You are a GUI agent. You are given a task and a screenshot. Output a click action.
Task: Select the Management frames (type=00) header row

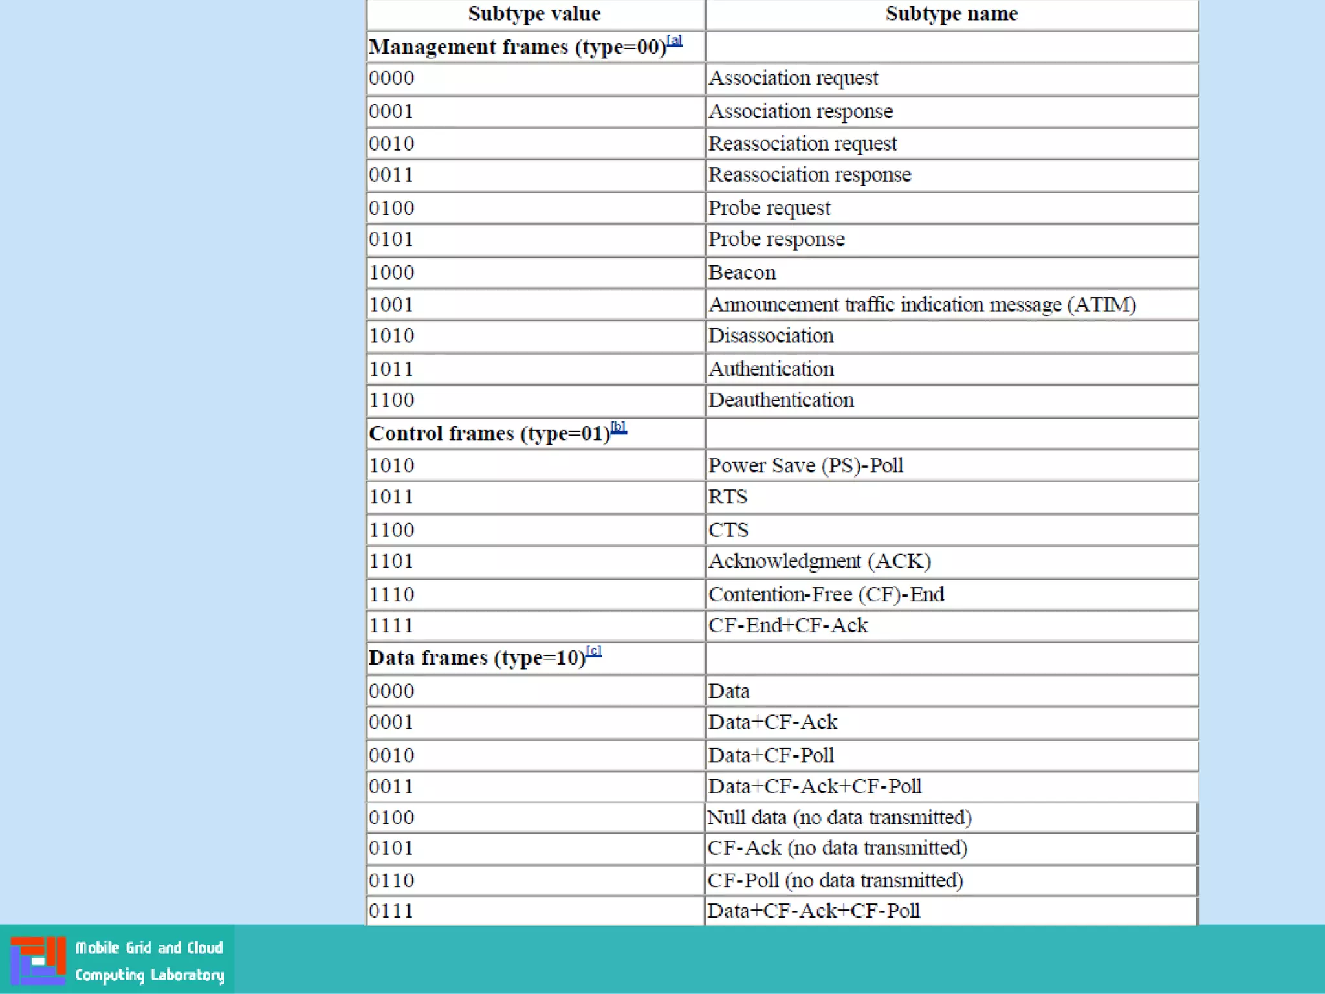(x=517, y=47)
